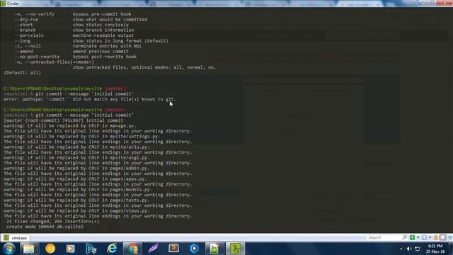The height and width of the screenshot is (255, 453).
Task: Click warning line mentioning manage.py
Action: point(70,126)
